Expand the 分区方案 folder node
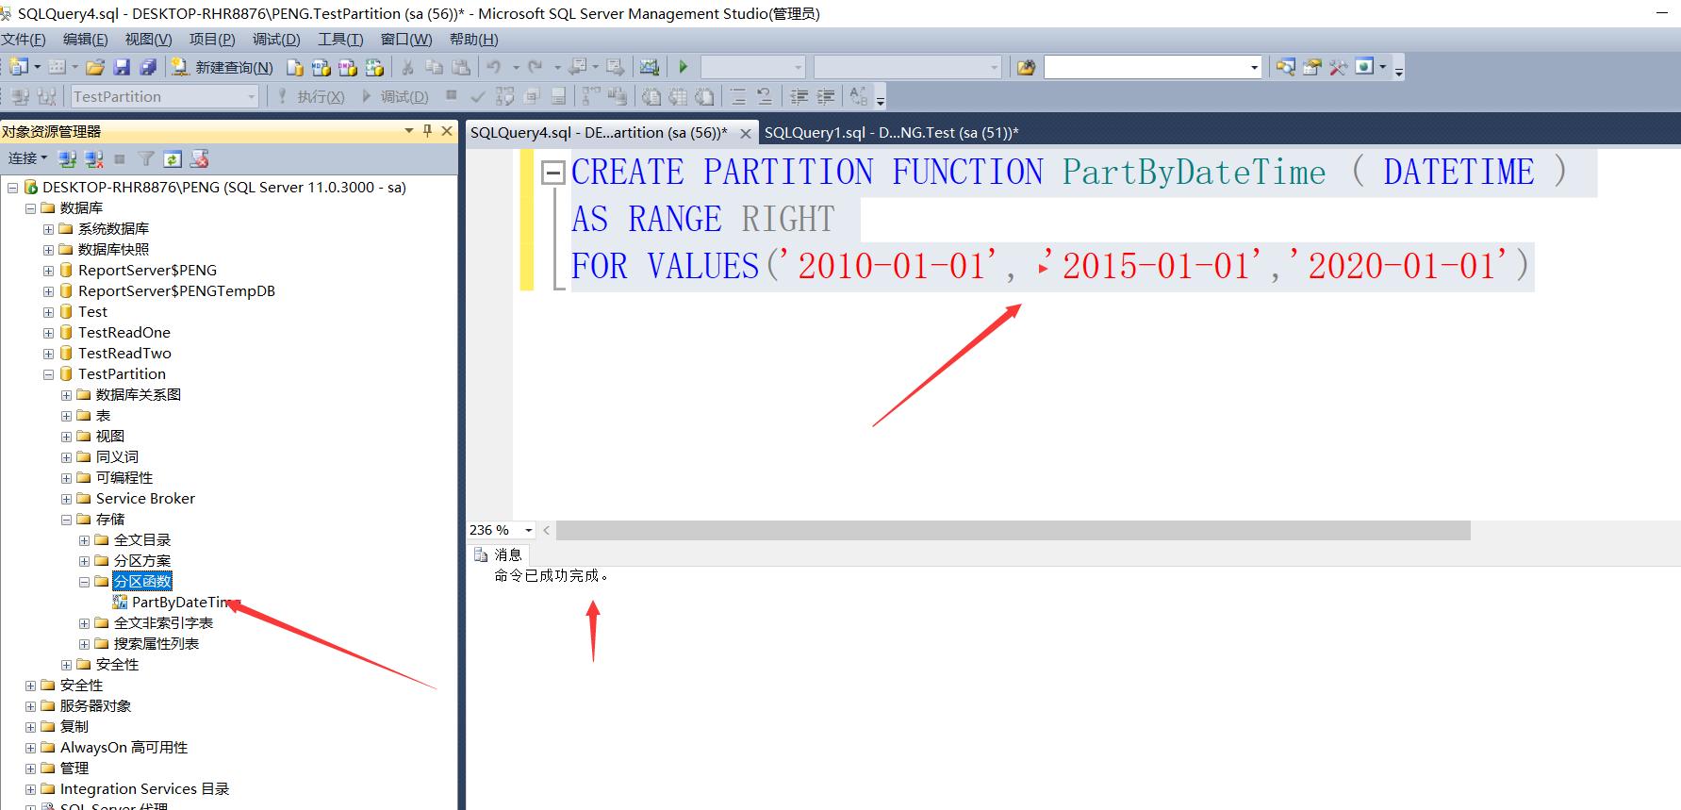1681x810 pixels. 84,561
